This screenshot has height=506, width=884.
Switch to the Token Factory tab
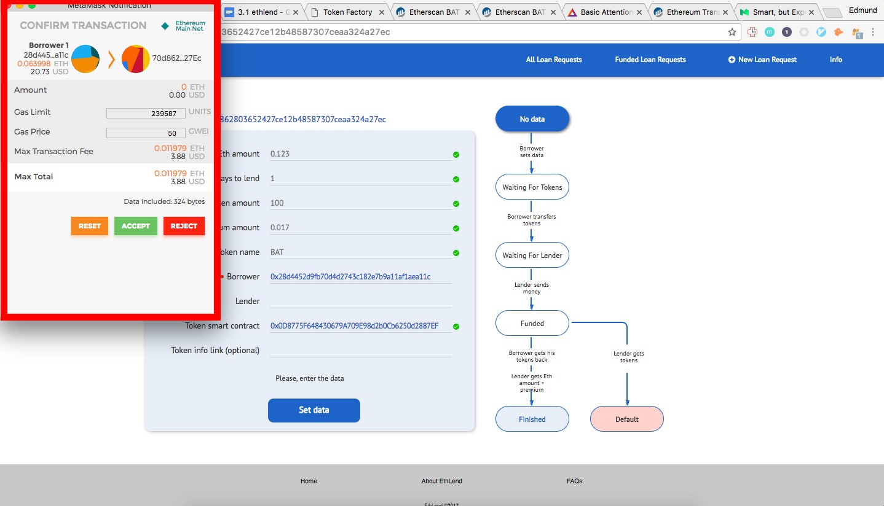coord(348,12)
